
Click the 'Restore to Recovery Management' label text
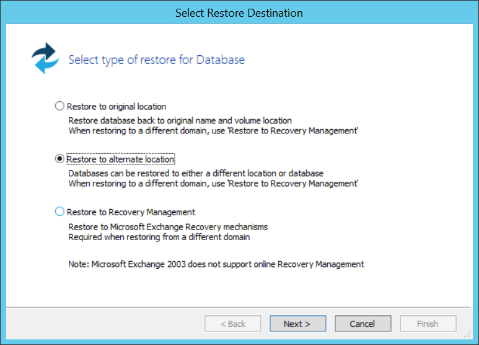[131, 212]
